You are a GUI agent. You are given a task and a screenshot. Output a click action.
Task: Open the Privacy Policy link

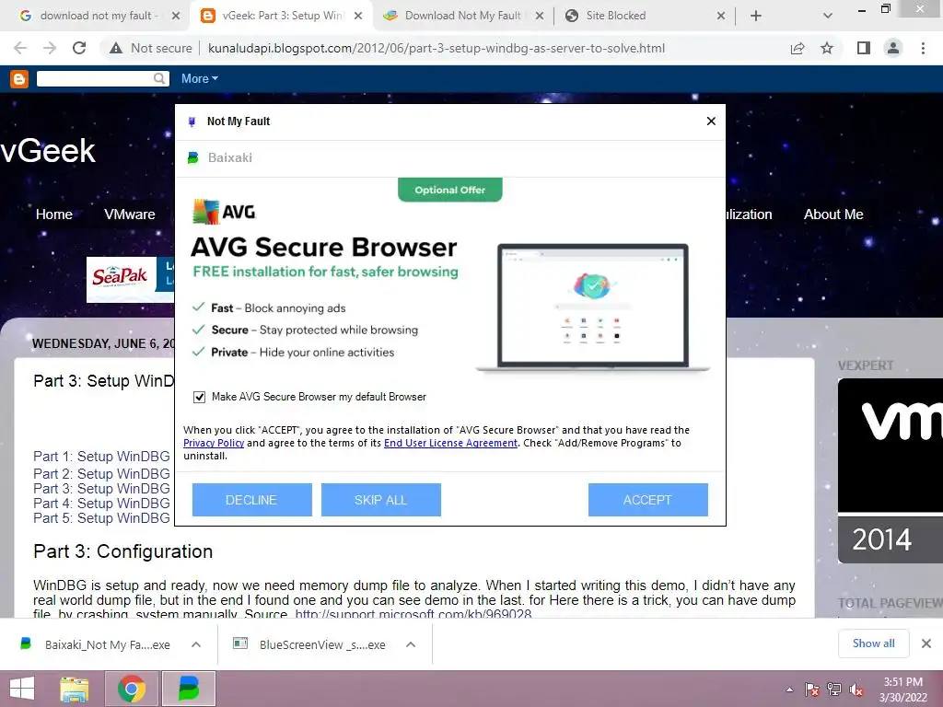[214, 443]
